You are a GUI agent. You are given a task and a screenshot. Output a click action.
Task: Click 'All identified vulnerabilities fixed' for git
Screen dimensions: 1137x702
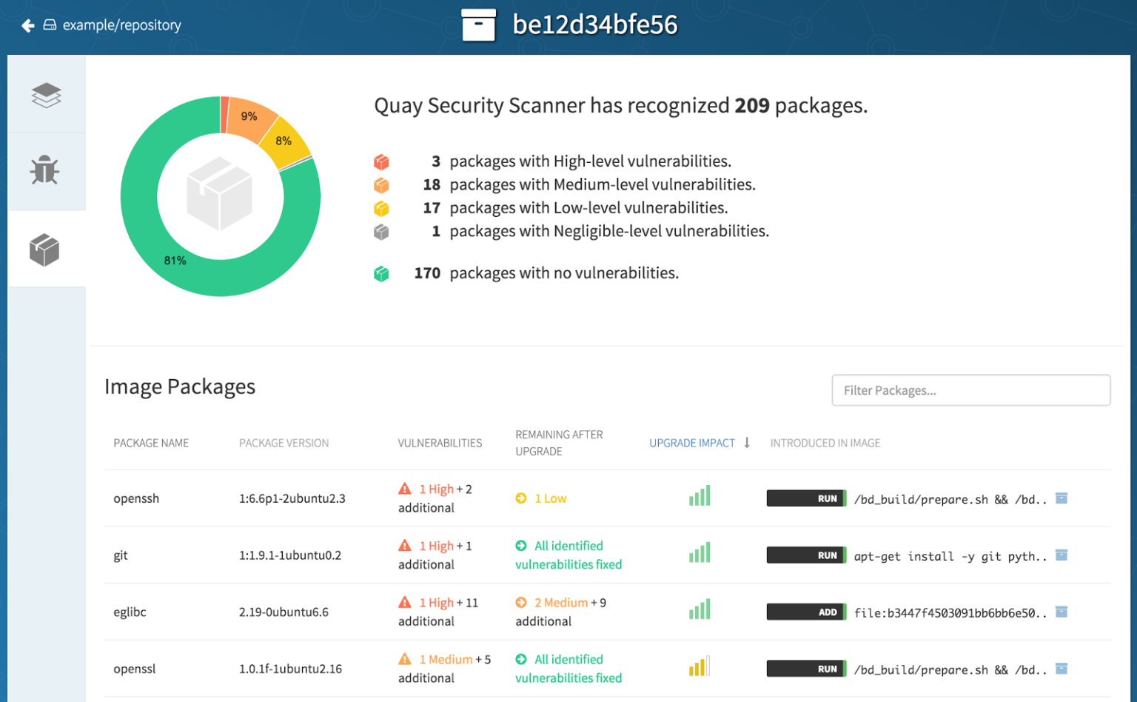click(x=568, y=555)
